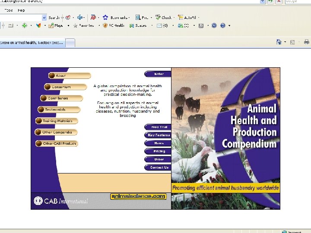311x233 pixels.
Task: Click the green cross toolbar icon
Action: tap(25, 25)
